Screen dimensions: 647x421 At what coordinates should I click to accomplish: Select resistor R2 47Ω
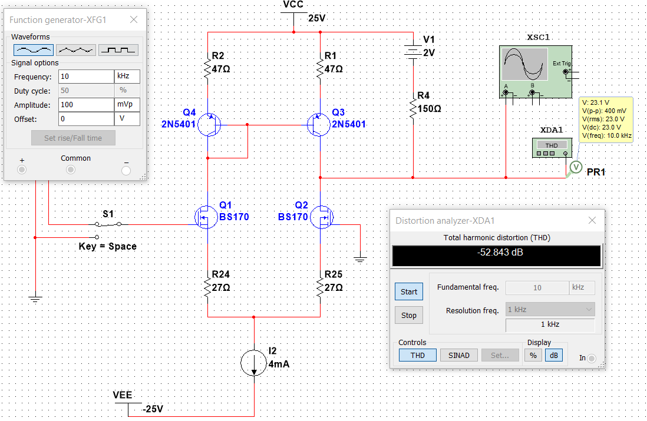tap(207, 68)
